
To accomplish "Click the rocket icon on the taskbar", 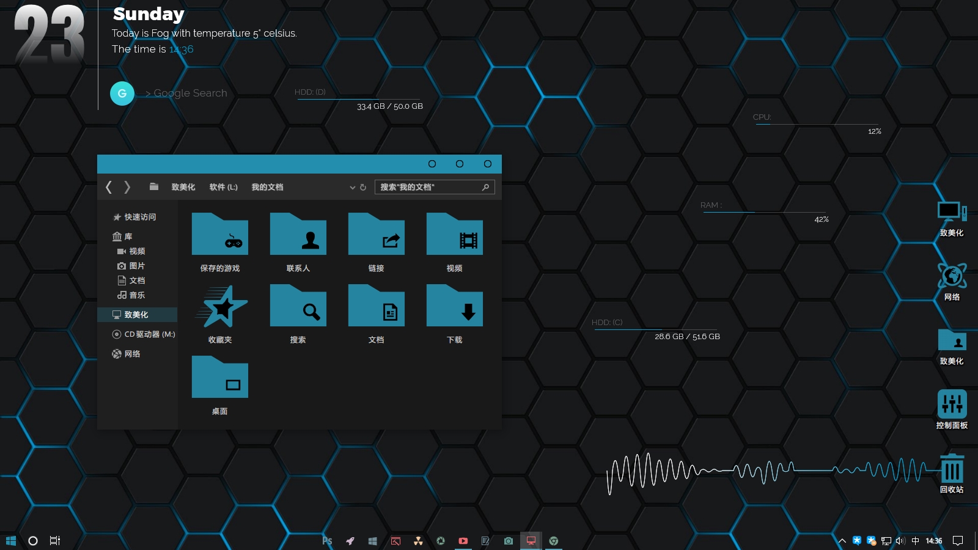I will click(350, 541).
